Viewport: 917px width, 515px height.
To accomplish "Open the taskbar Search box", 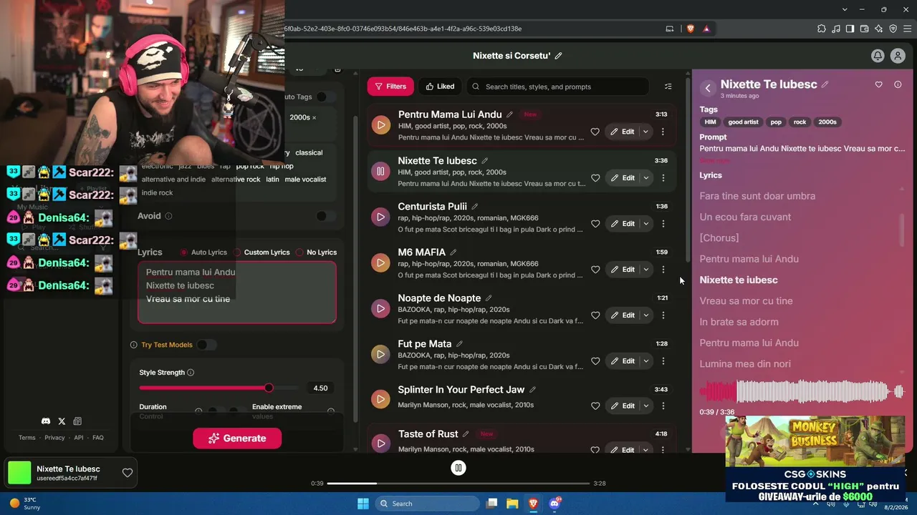I will [x=427, y=504].
